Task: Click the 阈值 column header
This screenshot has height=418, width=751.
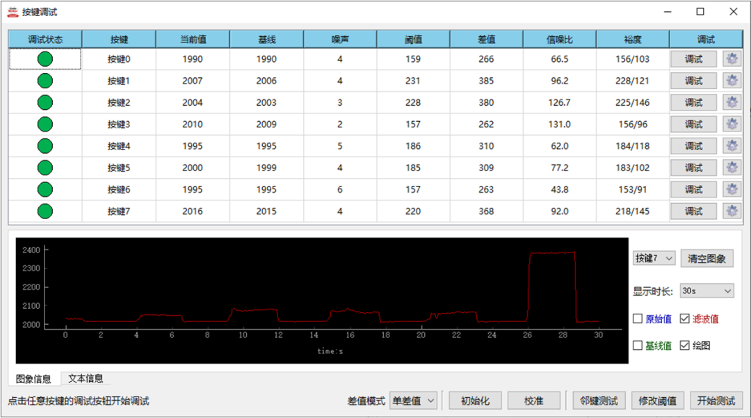Action: click(x=413, y=39)
